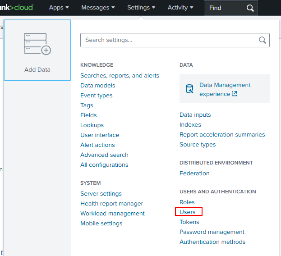Type in the Search settings field
Image resolution: width=281 pixels, height=256 pixels.
[x=169, y=40]
